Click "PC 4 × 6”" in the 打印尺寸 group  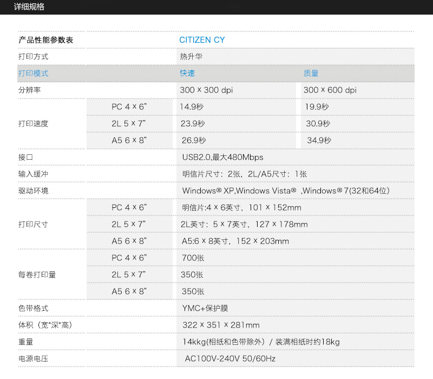click(129, 207)
